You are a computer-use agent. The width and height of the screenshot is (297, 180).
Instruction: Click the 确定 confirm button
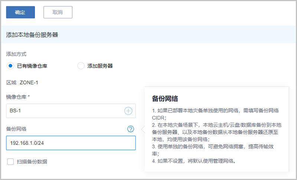coord(20,12)
